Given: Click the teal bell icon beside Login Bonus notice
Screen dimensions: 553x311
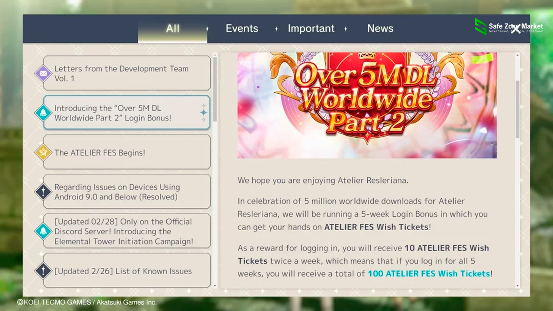Looking at the screenshot, I should click(43, 113).
